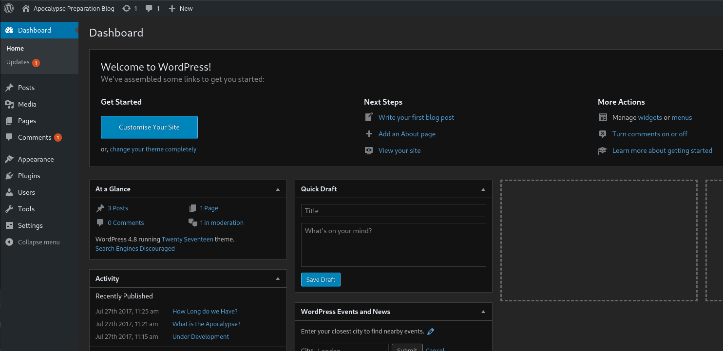Click the Plugins plug icon in sidebar
This screenshot has width=723, height=351.
tap(9, 176)
